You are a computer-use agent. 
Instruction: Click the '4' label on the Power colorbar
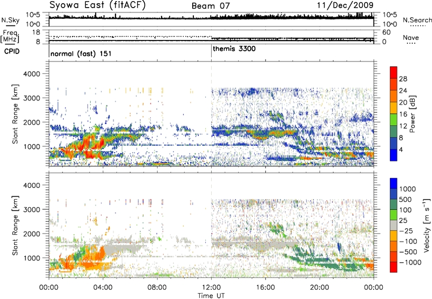pos(401,149)
